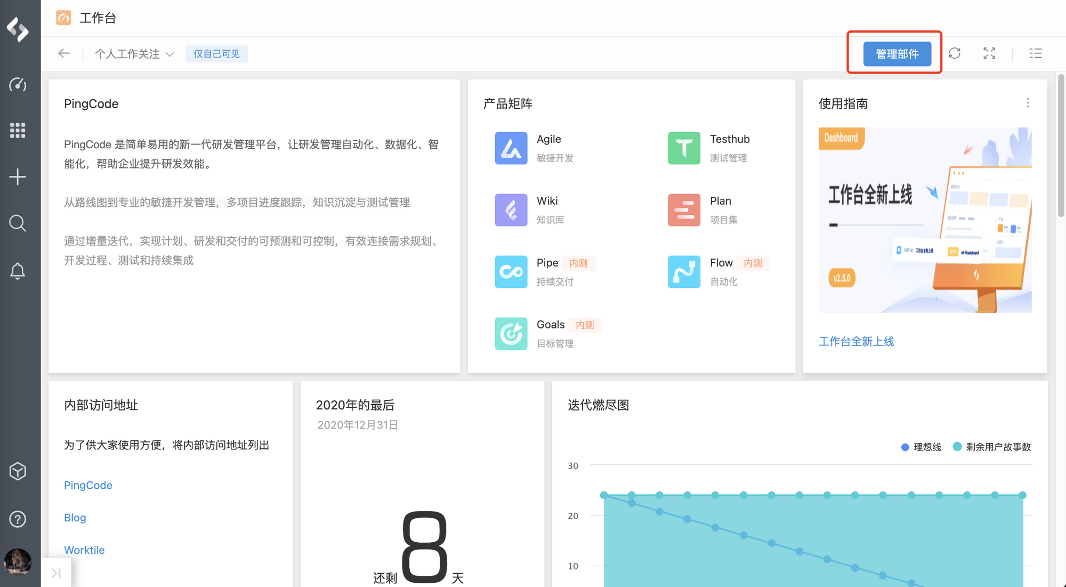Click the 管理部件 button
The image size is (1066, 587).
click(897, 54)
